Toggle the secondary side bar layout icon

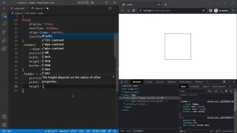(x=87, y=3)
